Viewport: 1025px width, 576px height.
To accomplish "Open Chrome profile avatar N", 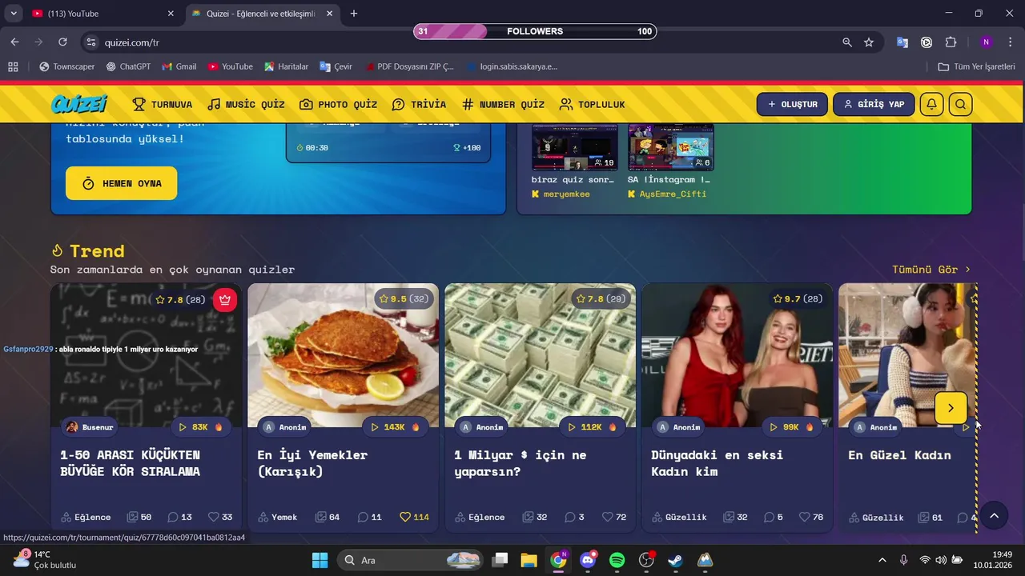I will click(986, 42).
